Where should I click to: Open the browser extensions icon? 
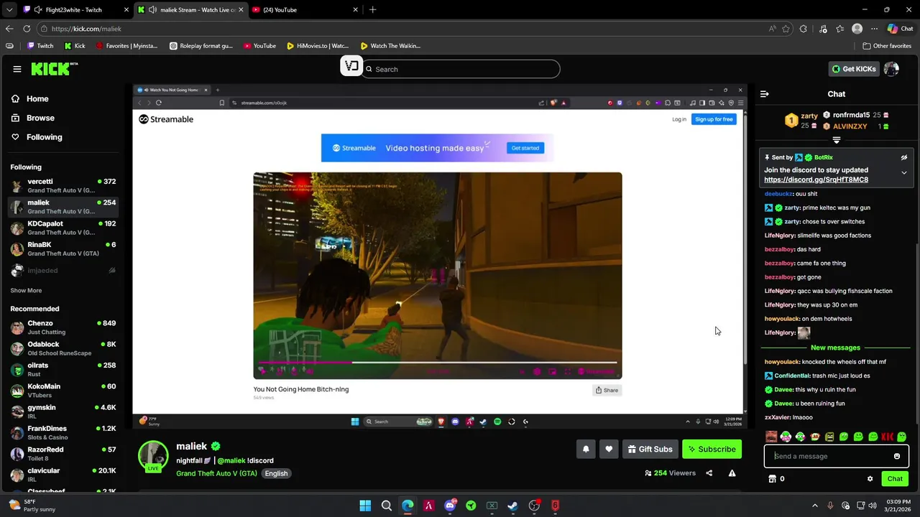click(x=803, y=29)
